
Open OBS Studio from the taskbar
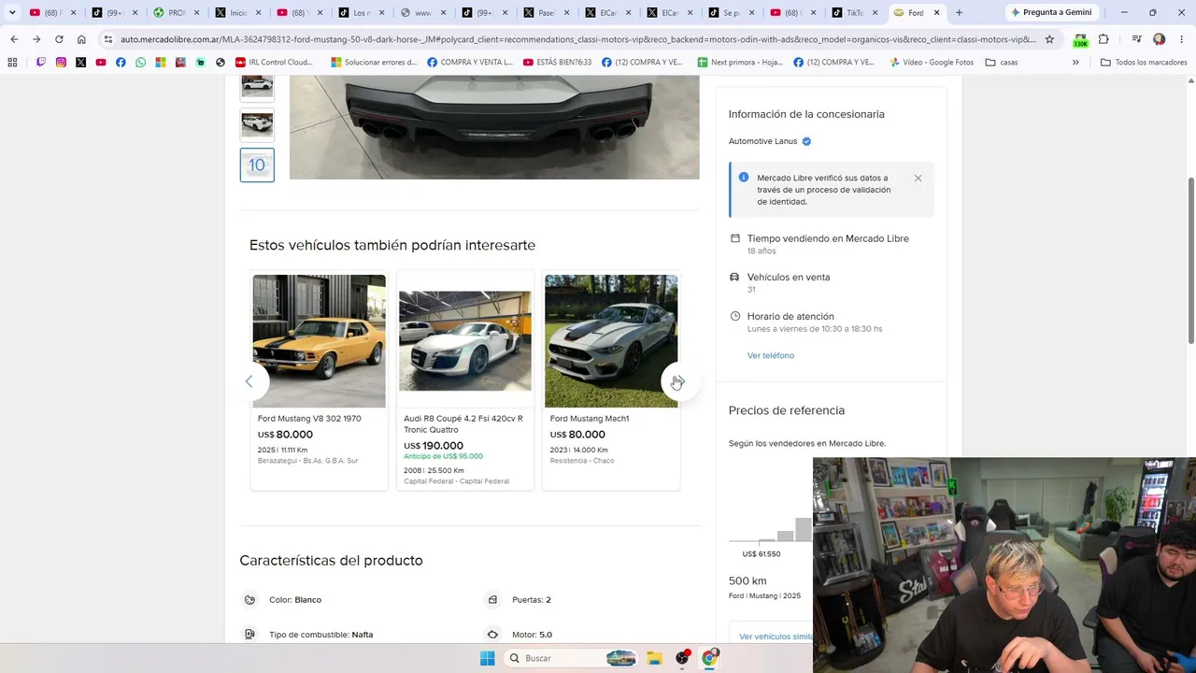682,658
